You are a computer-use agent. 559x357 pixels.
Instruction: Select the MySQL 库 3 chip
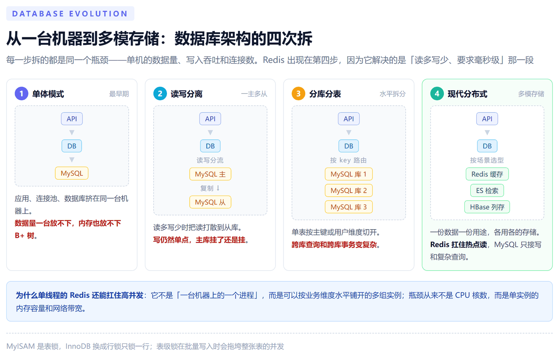(x=349, y=207)
